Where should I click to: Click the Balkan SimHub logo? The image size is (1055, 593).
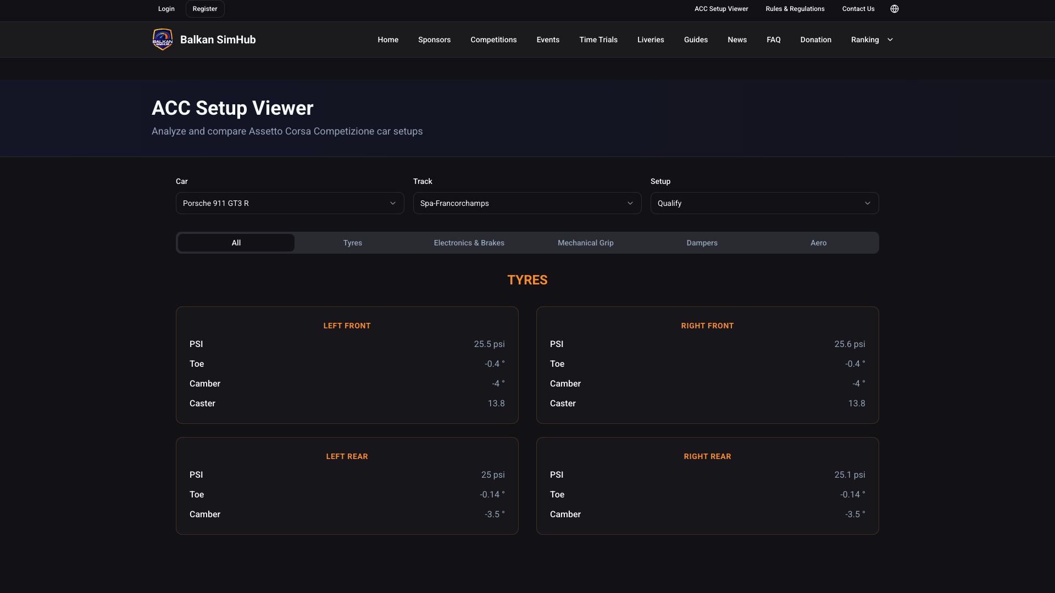pyautogui.click(x=163, y=40)
